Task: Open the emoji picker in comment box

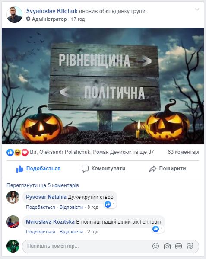Action: point(155,246)
